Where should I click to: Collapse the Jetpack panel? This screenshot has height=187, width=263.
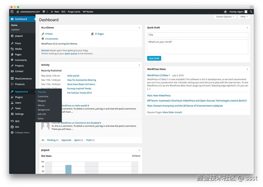tap(139, 150)
